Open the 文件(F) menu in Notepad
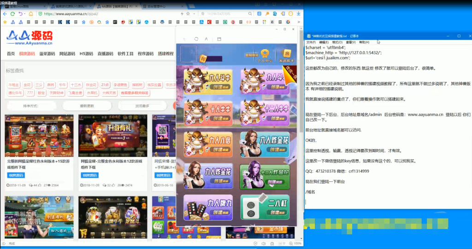Viewport: 472px width, 249px height. 310,42
